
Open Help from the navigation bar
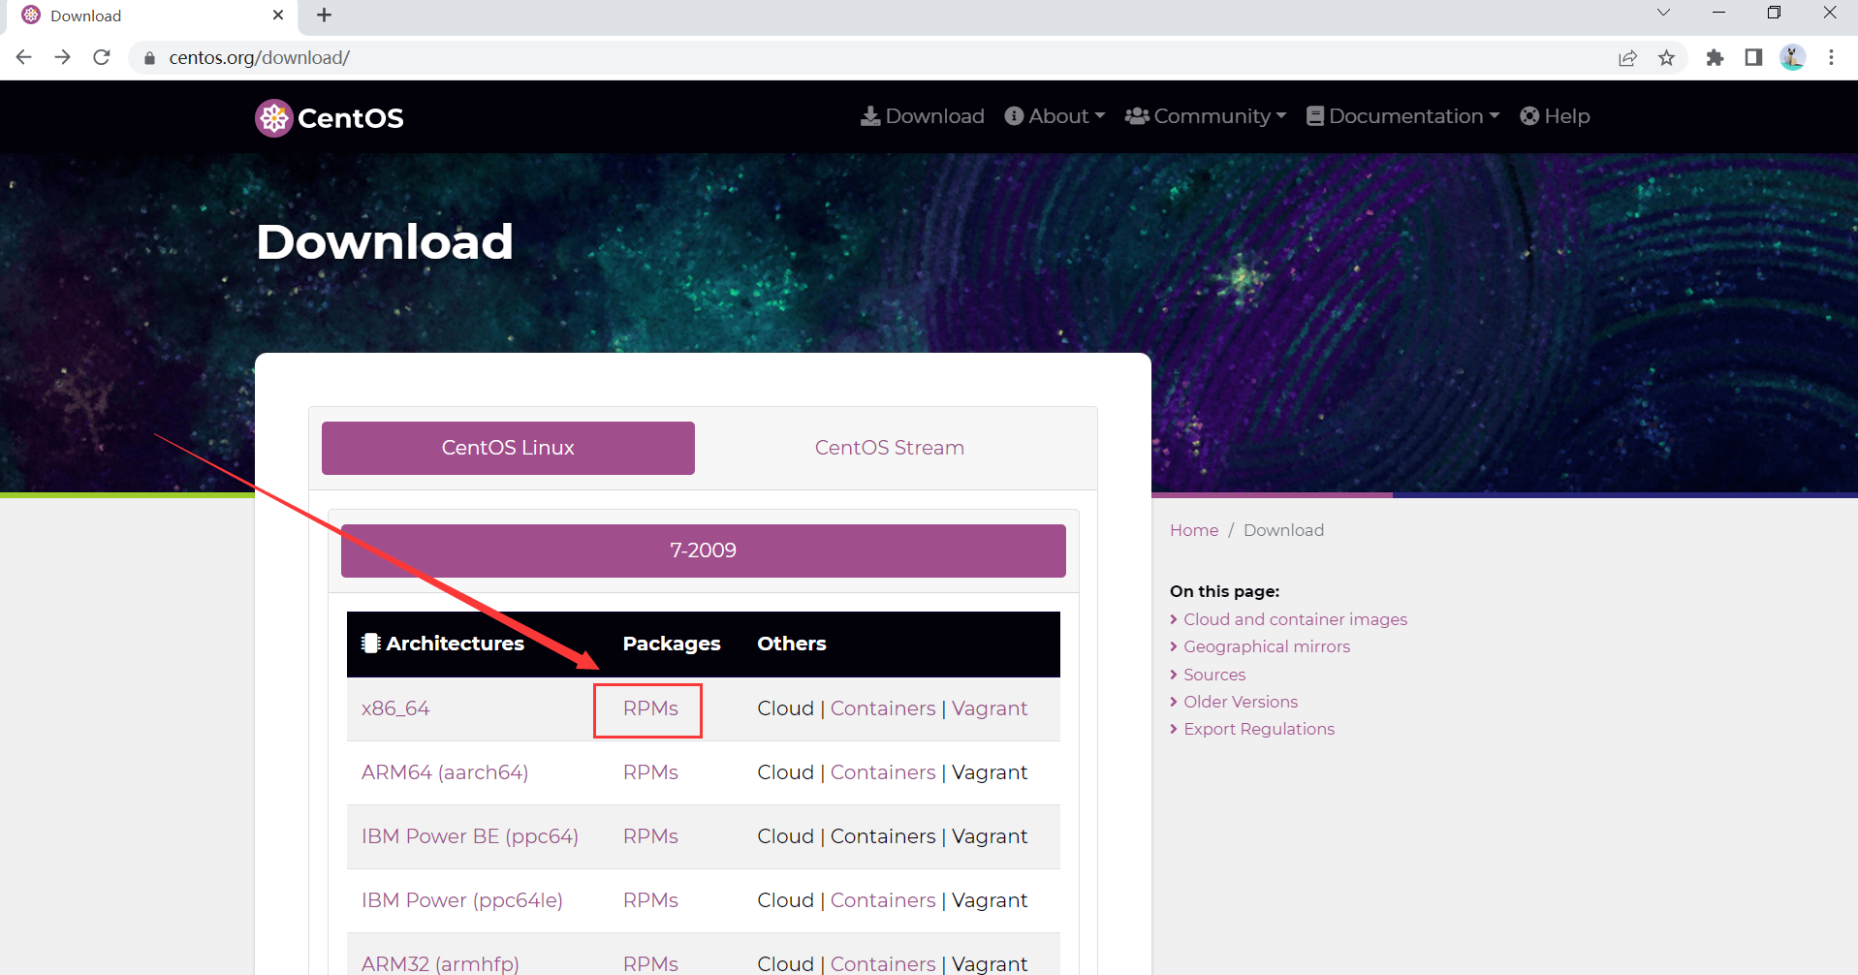coord(1555,116)
